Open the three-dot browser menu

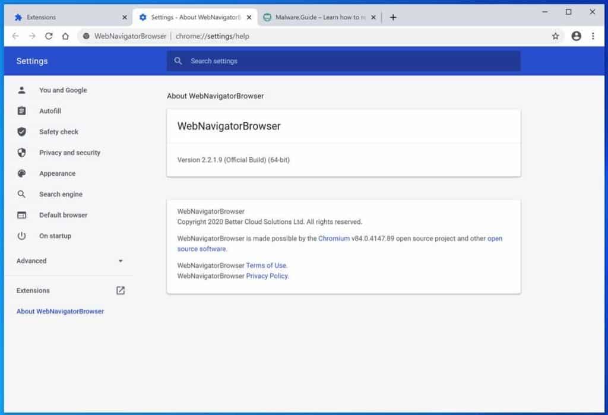tap(593, 36)
